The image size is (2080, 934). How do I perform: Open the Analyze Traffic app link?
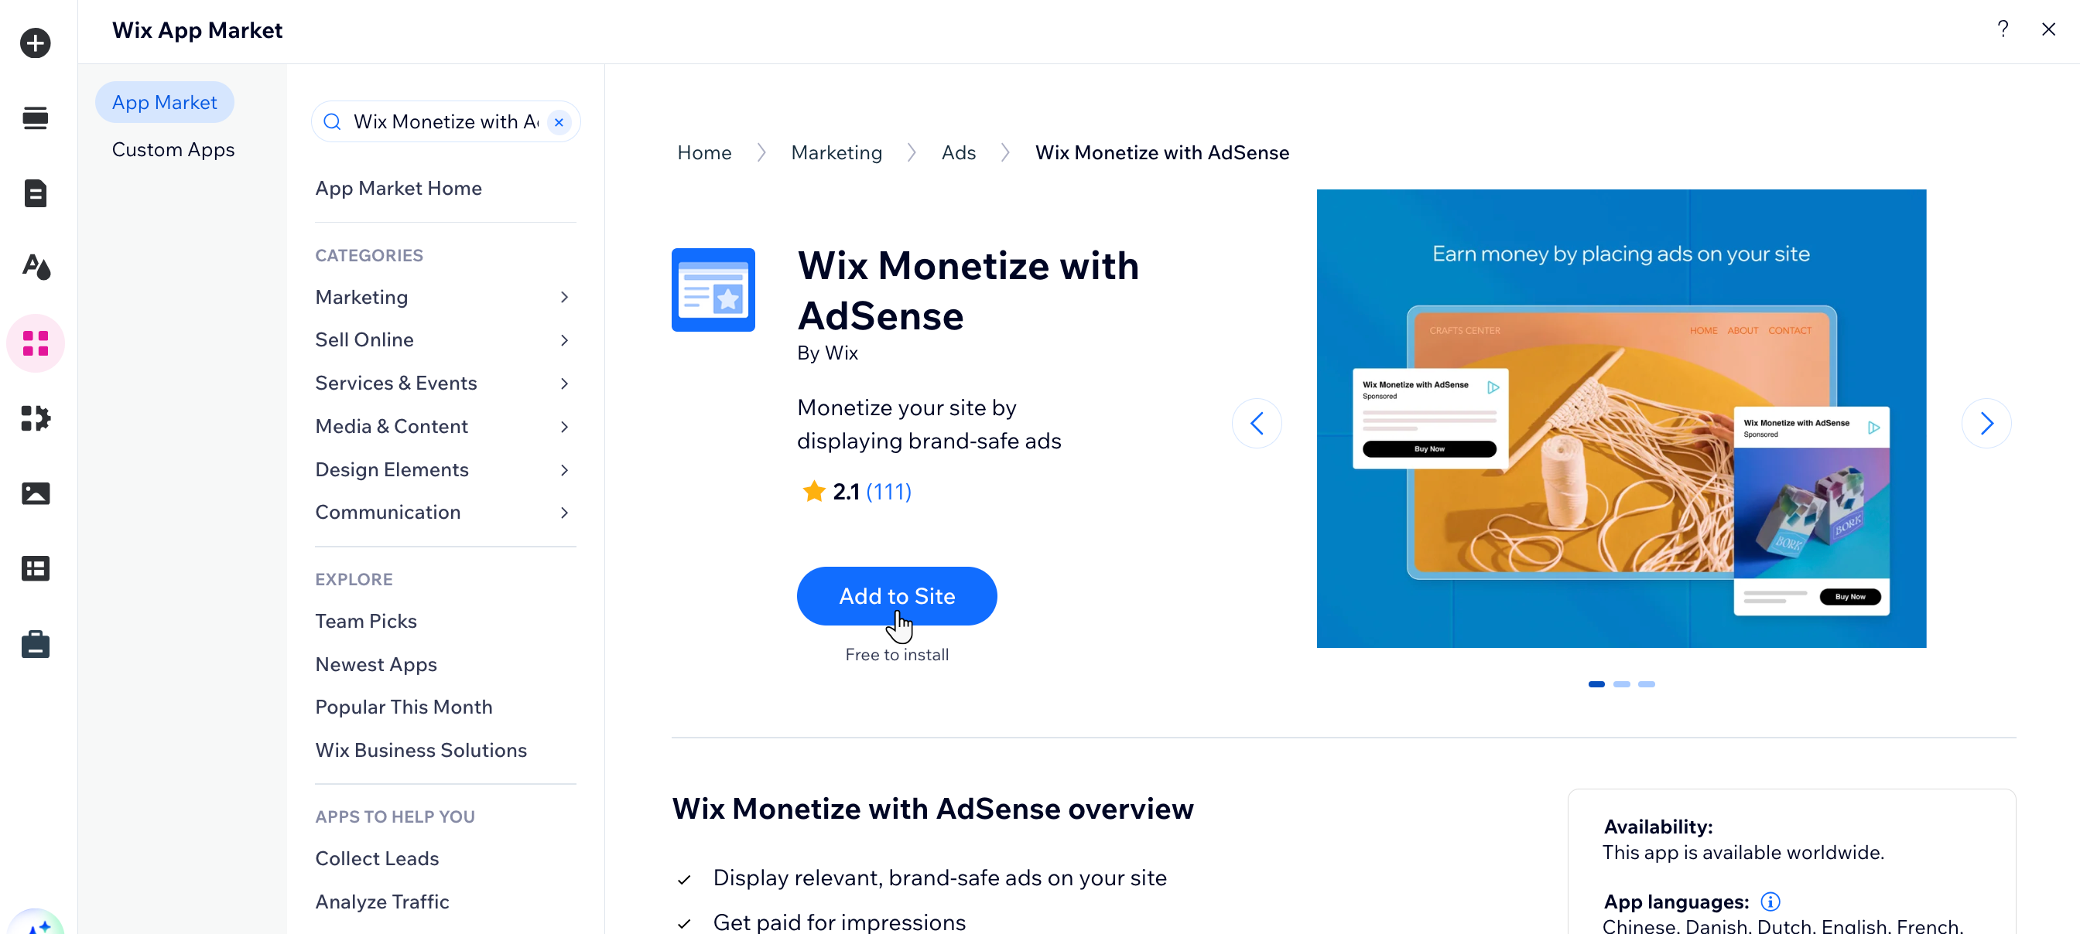click(382, 901)
